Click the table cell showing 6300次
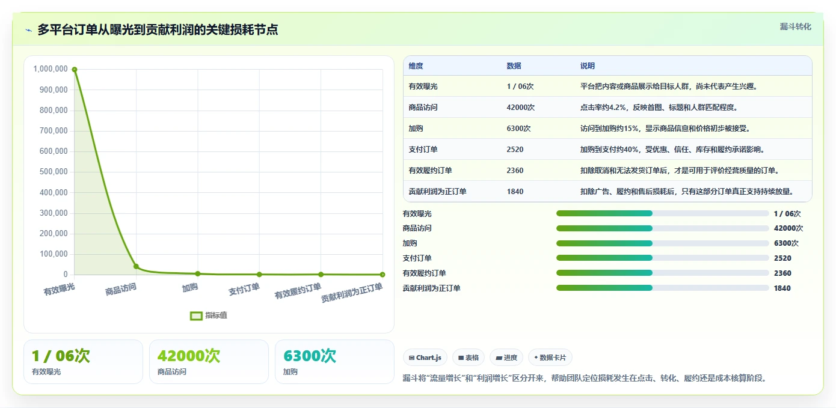Image resolution: width=836 pixels, height=408 pixels. (519, 129)
